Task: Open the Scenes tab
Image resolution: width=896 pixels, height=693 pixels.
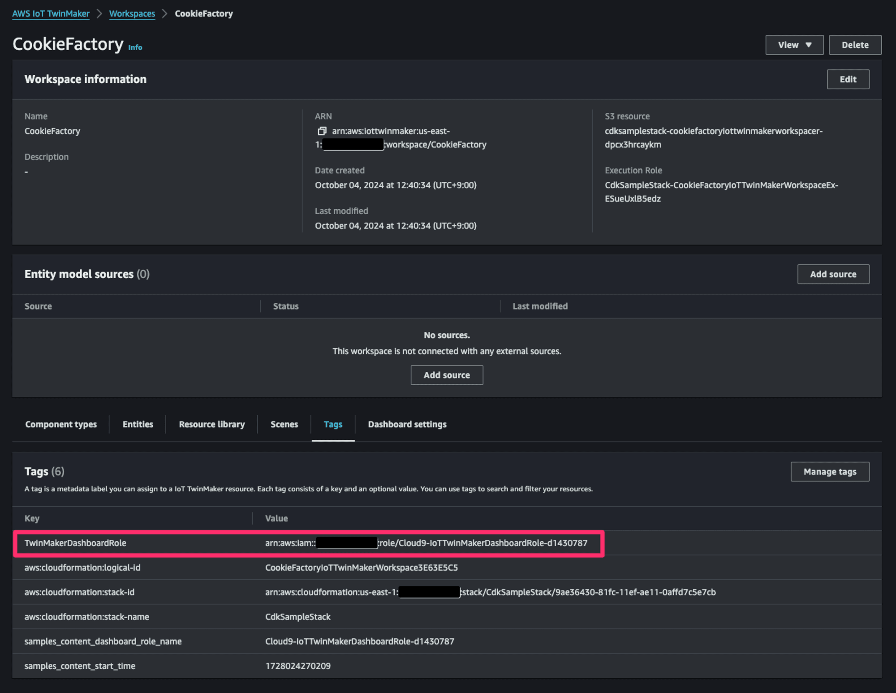Action: [284, 424]
